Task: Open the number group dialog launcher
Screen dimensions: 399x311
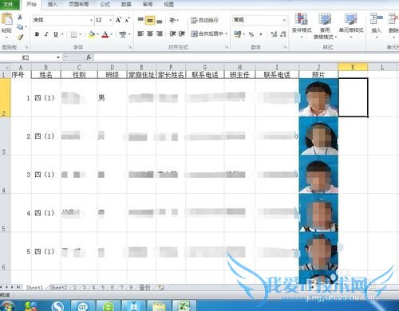Action: (x=285, y=47)
